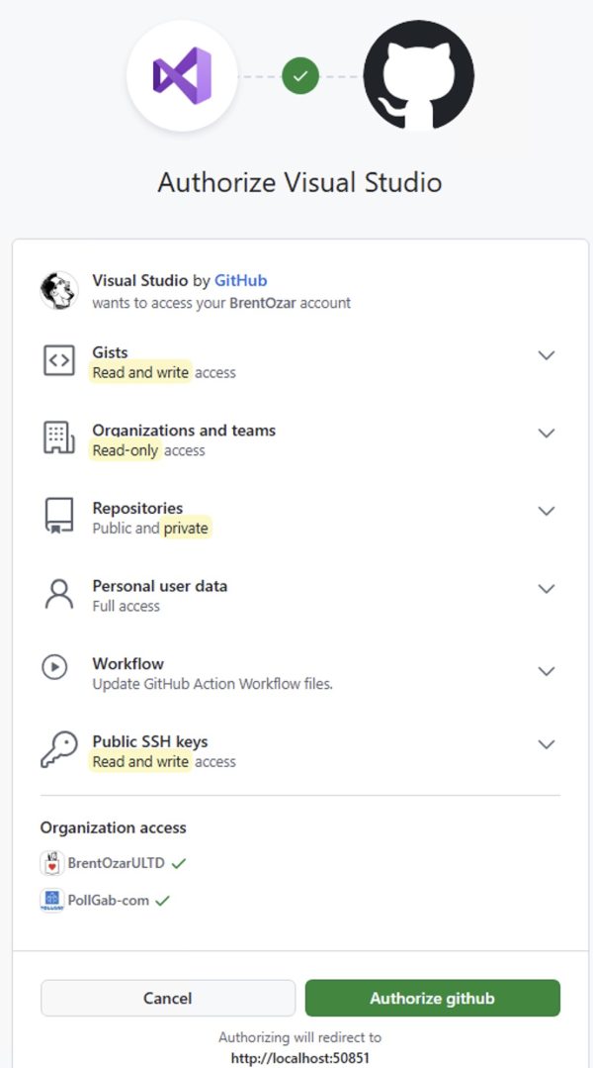Click the GitHub Octocat logo
Viewport: 593px width, 1068px height.
tap(418, 75)
